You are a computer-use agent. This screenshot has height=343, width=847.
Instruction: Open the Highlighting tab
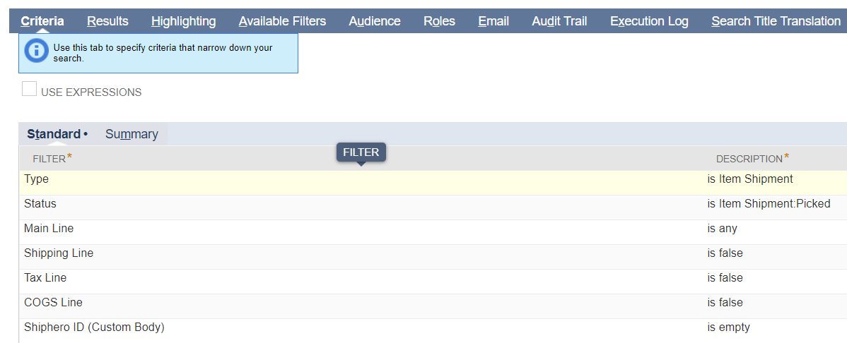183,21
